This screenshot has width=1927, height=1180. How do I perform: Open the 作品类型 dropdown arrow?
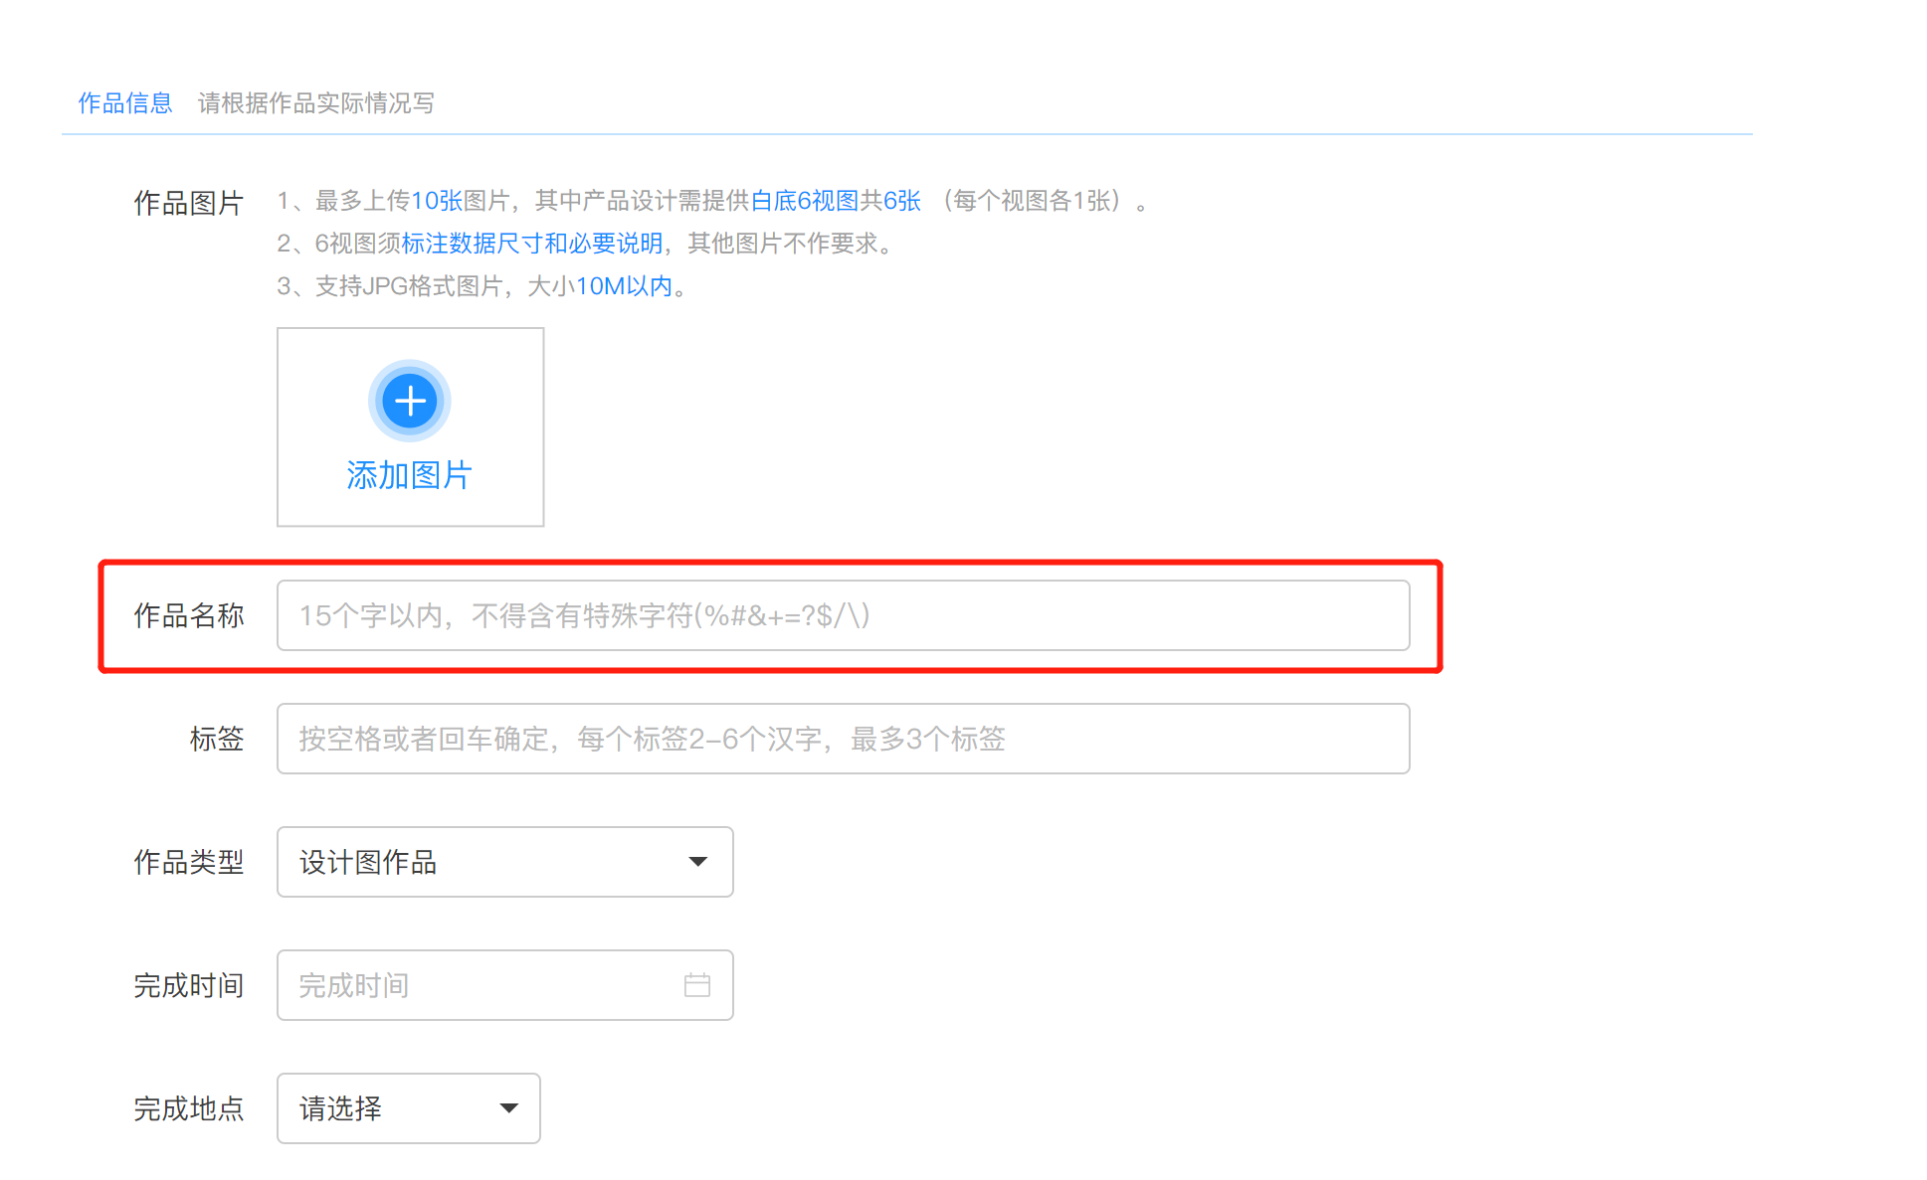pos(698,862)
